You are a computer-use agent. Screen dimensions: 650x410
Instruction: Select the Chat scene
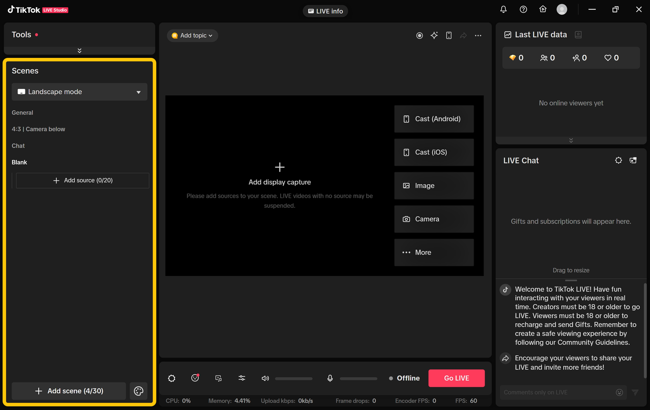click(18, 146)
